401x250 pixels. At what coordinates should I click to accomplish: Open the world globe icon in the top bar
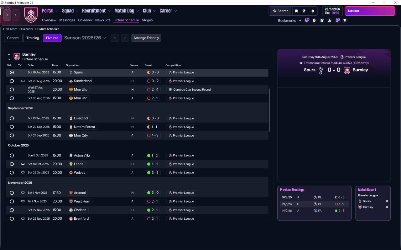(x=304, y=11)
